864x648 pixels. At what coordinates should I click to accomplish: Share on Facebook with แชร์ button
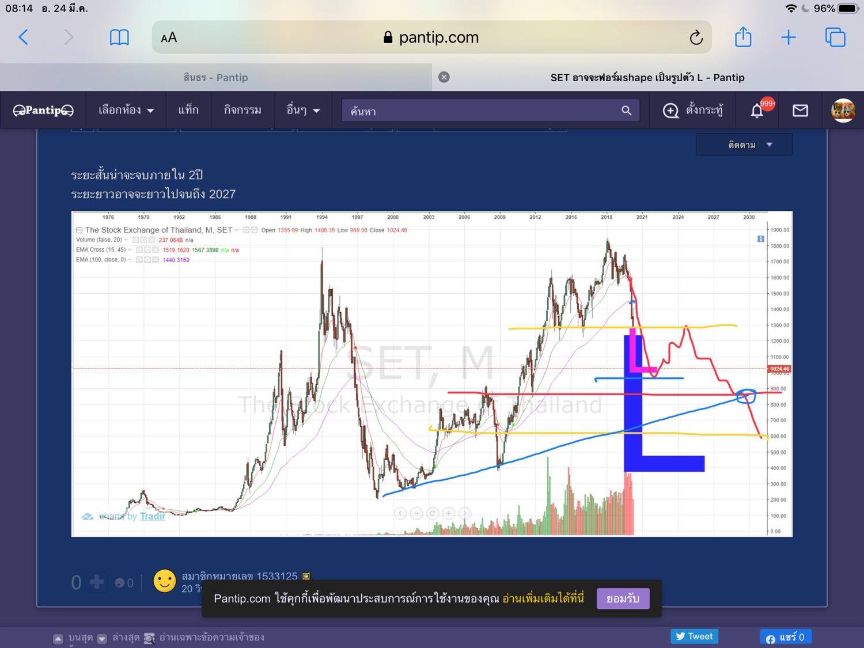[786, 636]
